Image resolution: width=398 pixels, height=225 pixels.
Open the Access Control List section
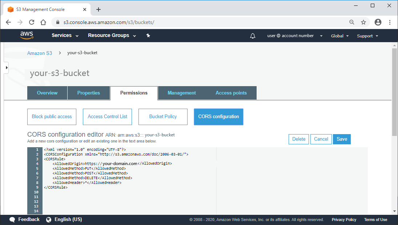coord(107,117)
